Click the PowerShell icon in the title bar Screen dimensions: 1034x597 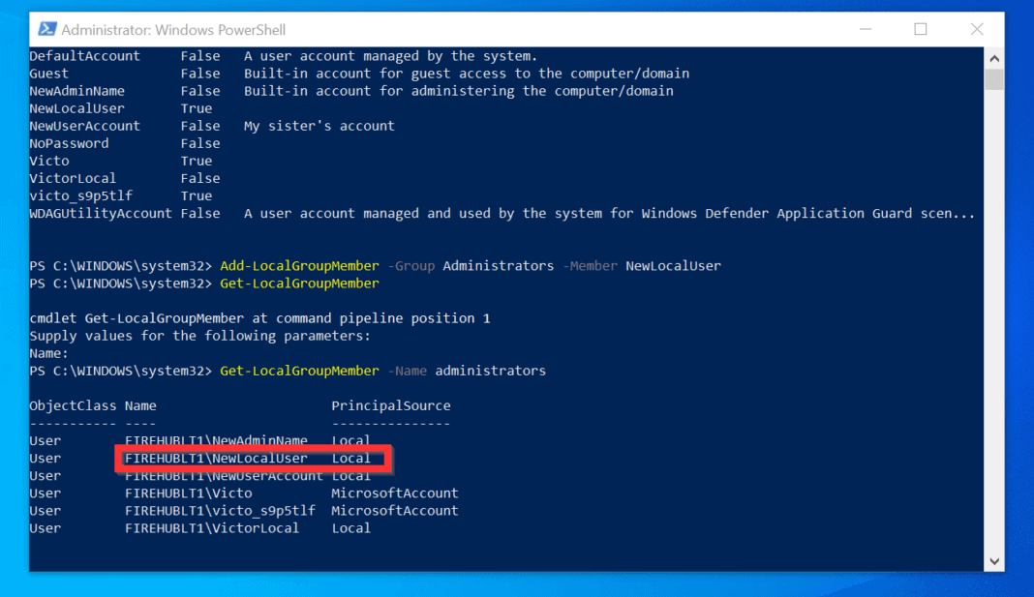point(46,29)
